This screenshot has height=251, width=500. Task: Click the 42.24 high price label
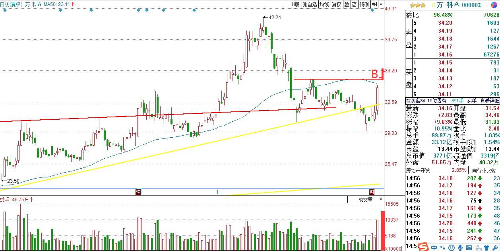coord(275,18)
